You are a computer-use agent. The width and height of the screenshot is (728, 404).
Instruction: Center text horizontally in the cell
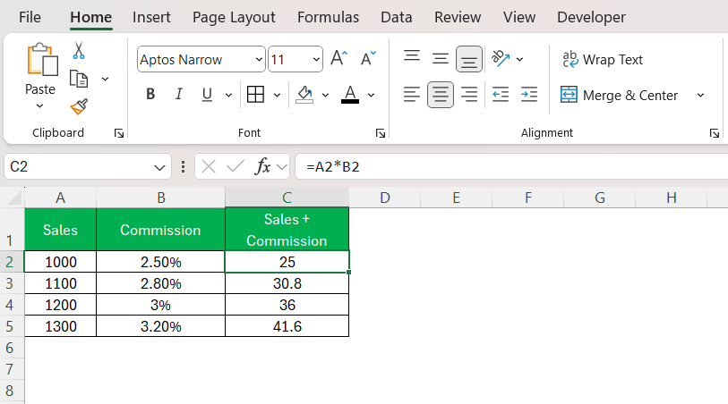[441, 95]
